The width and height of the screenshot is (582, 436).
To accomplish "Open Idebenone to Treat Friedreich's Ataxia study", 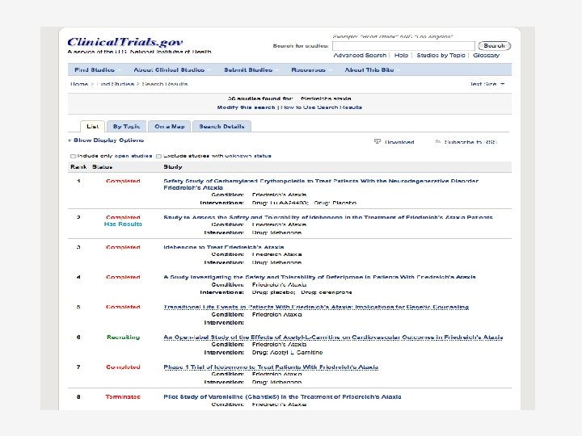I will 224,247.
